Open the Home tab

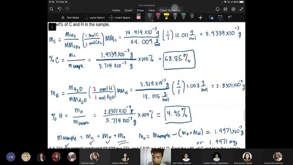point(116,11)
